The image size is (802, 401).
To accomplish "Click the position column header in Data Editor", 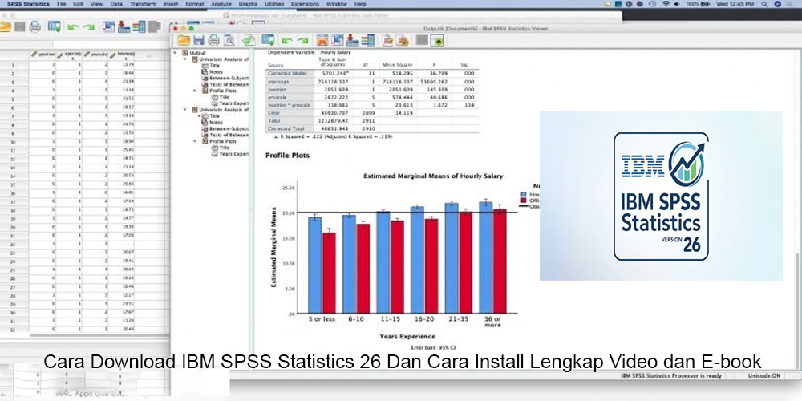I will pos(43,55).
